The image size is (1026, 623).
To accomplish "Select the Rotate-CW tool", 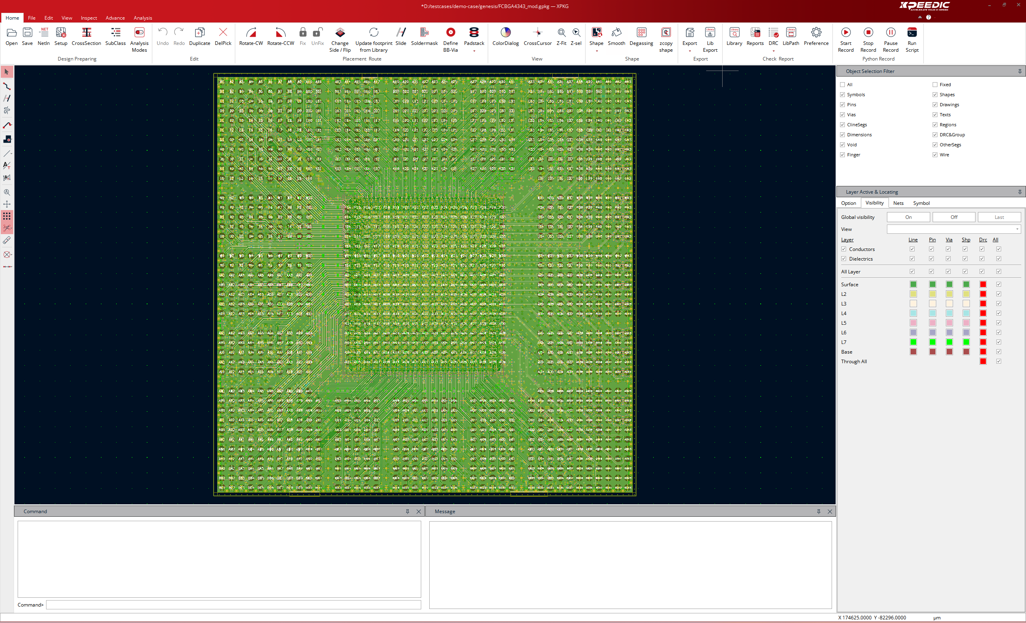I will pyautogui.click(x=250, y=37).
